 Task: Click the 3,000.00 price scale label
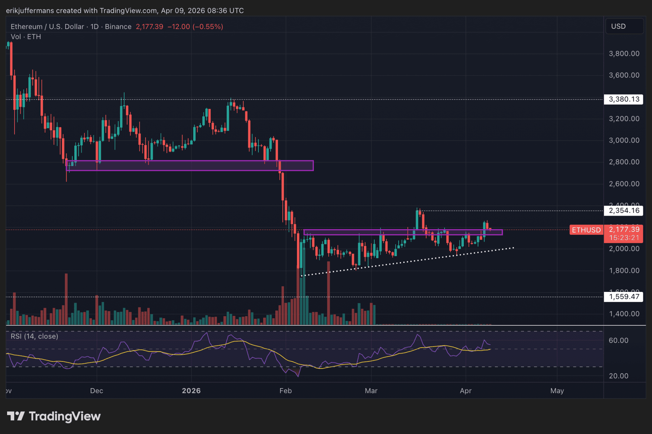624,140
